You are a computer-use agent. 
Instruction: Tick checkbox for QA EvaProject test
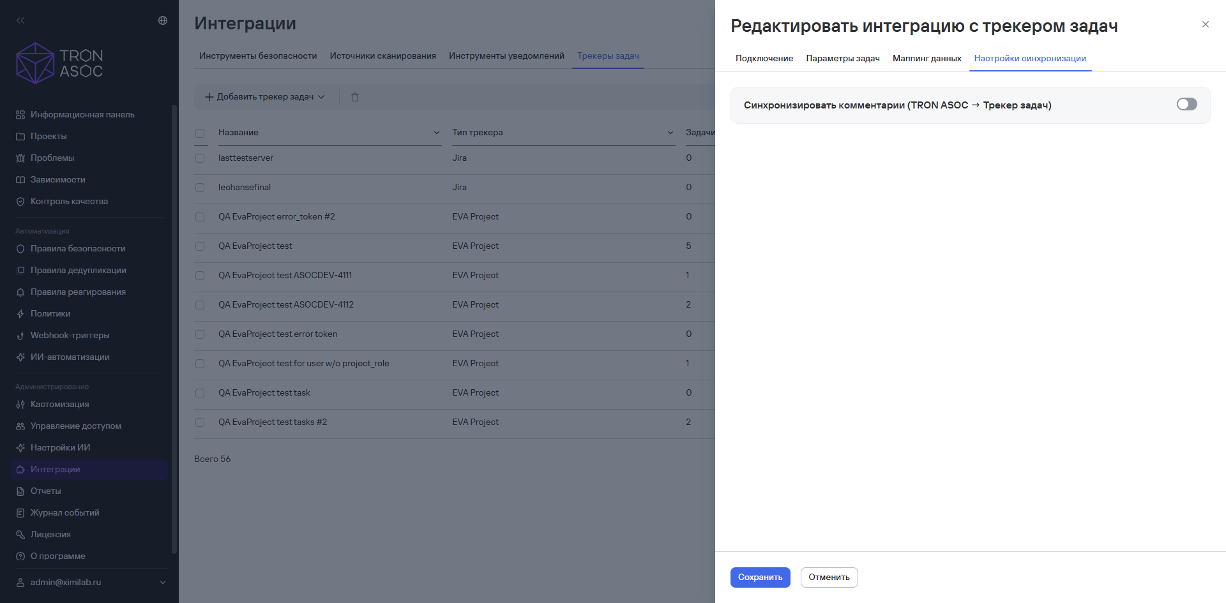200,246
